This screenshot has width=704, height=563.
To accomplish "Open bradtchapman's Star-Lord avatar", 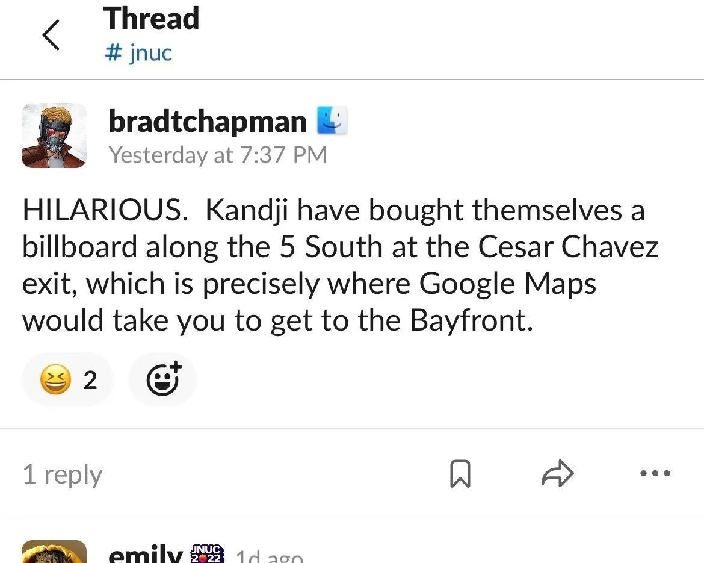I will [x=54, y=135].
